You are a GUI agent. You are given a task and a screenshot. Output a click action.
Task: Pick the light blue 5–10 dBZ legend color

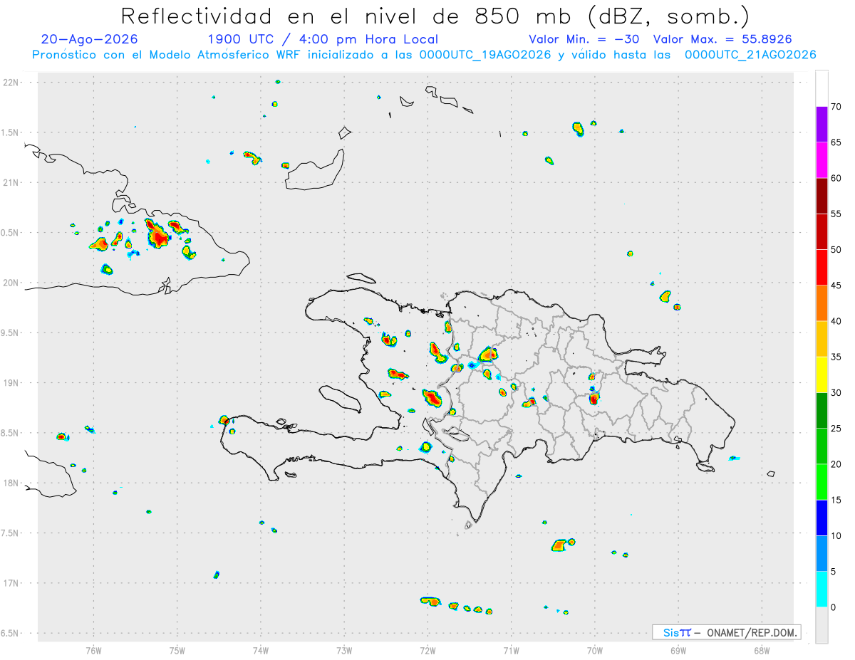[822, 554]
